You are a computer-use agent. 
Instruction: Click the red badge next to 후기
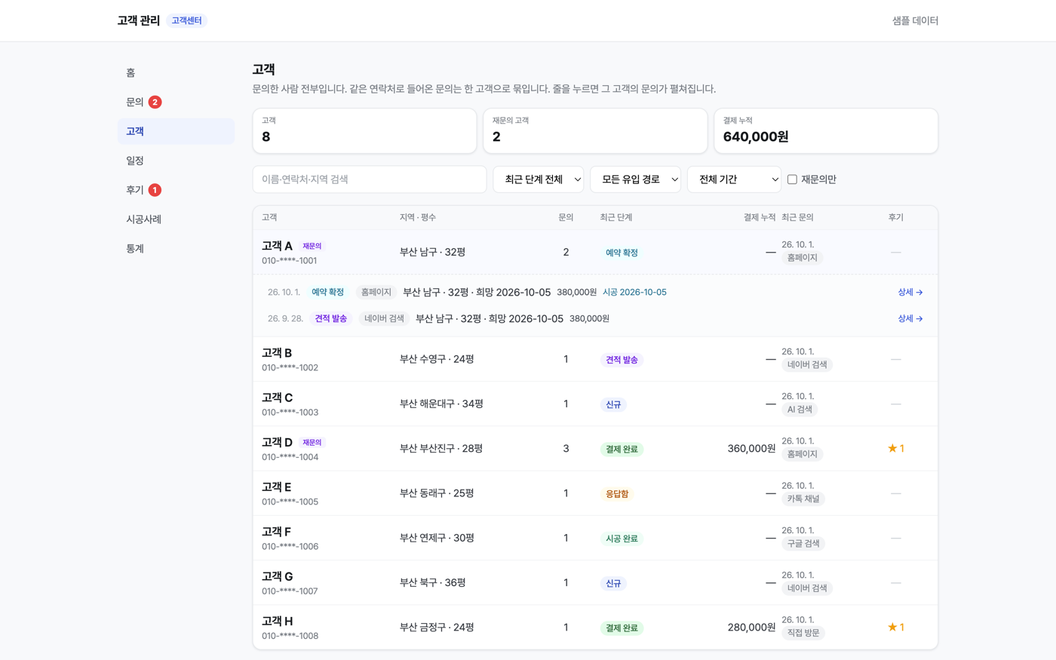click(155, 190)
